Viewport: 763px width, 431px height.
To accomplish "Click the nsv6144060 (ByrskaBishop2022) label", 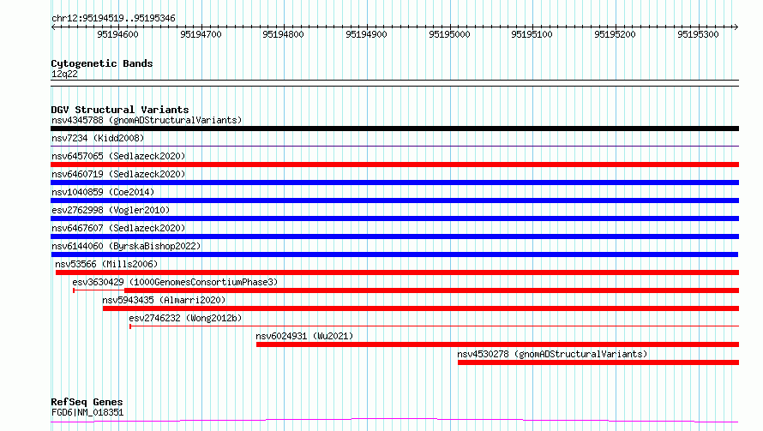I will (x=126, y=246).
